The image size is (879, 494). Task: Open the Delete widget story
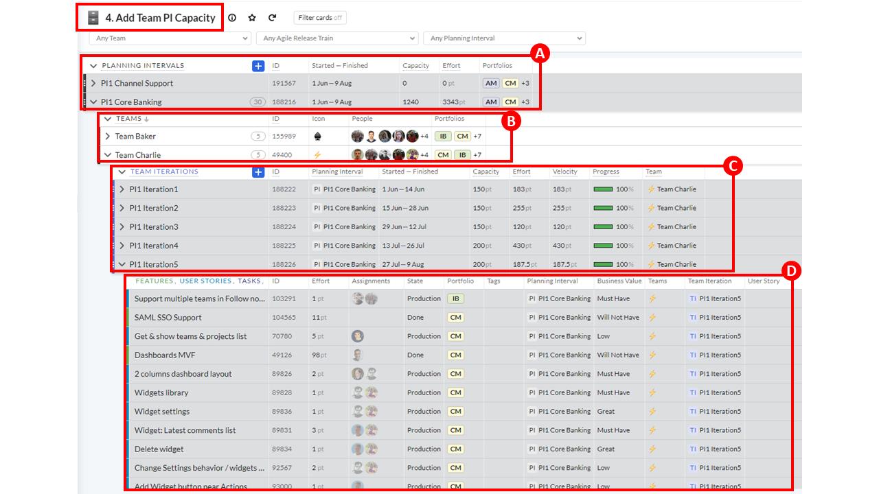[159, 449]
